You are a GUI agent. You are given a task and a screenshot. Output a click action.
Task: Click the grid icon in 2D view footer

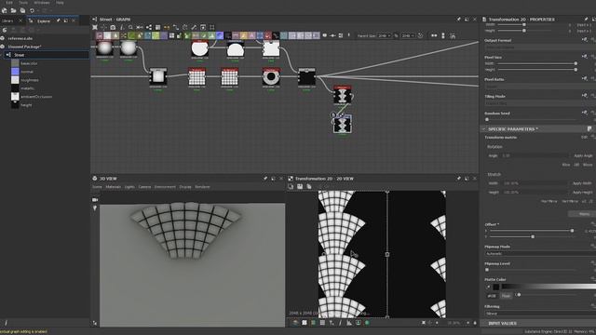(322, 323)
